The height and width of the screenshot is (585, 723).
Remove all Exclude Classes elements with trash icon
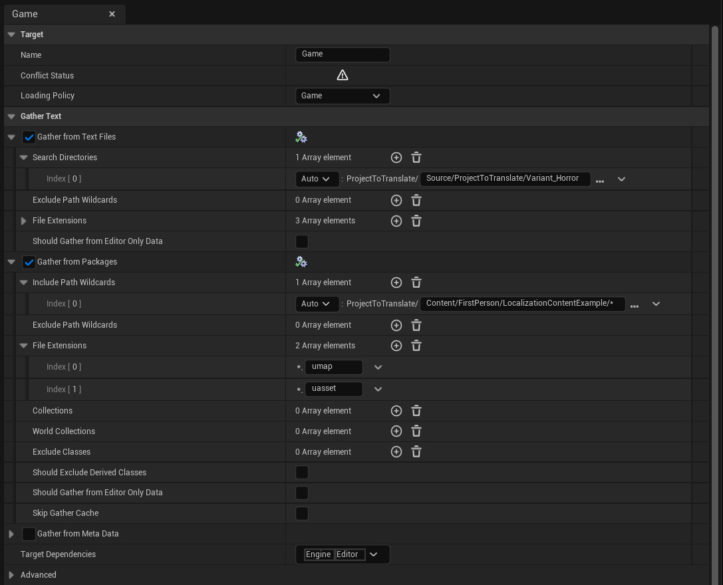pyautogui.click(x=416, y=452)
